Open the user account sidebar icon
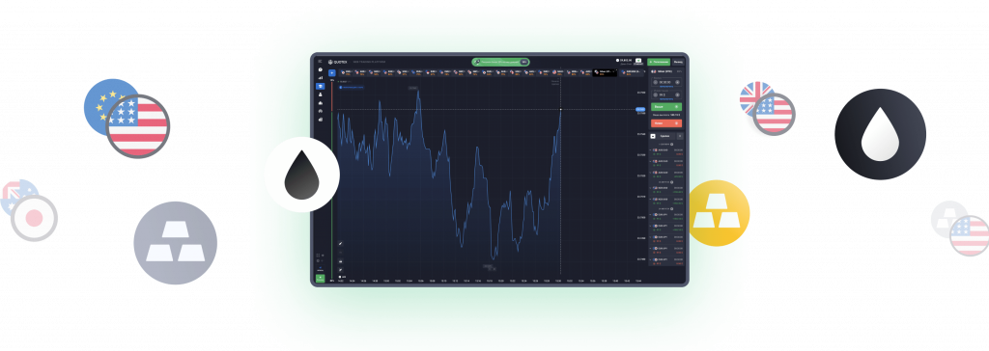989x351 pixels. click(x=321, y=94)
